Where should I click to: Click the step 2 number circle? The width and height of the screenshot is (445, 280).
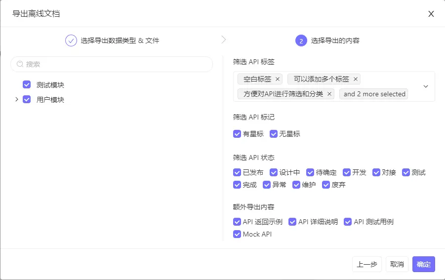[x=301, y=40]
